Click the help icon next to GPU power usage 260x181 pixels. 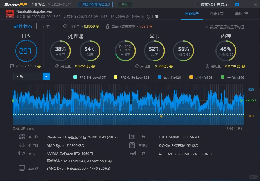[x=171, y=66]
